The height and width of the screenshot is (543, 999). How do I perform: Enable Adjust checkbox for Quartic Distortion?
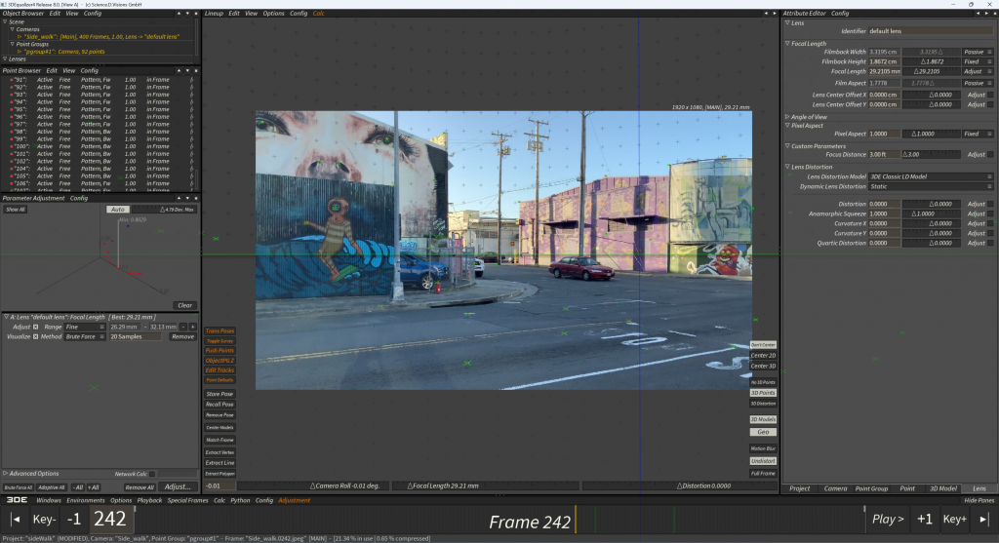pos(990,243)
